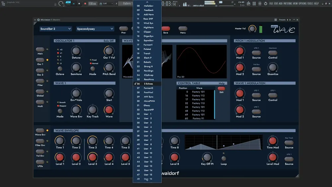This screenshot has width=332, height=187.
Task: Click the Edit button in Control Table
Action: pyautogui.click(x=221, y=89)
